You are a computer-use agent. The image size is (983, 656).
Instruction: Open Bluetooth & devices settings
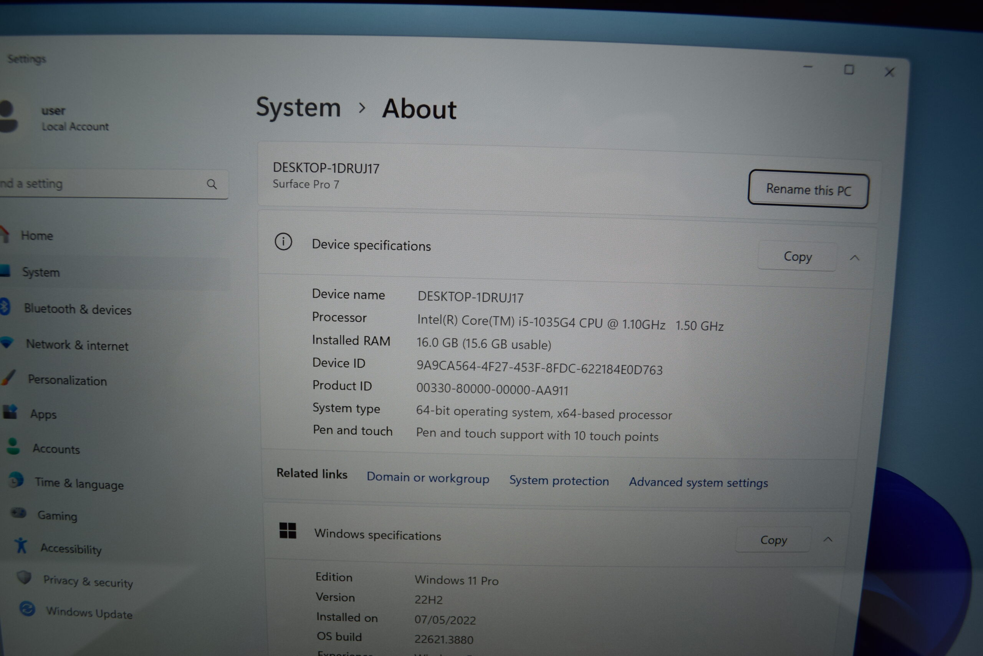[78, 309]
